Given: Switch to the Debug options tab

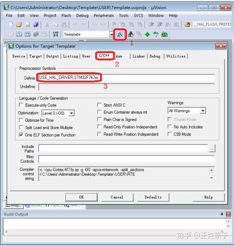Looking at the screenshot, I should (x=155, y=56).
